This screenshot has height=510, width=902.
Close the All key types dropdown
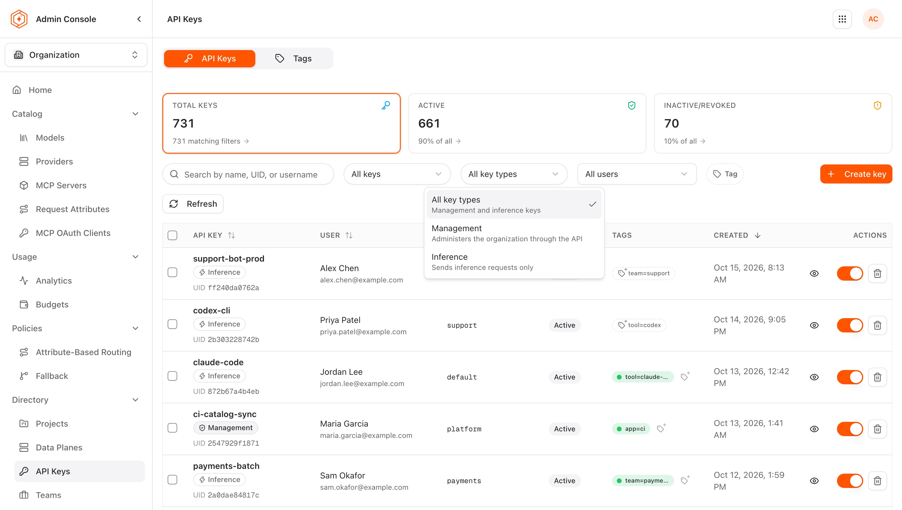(x=514, y=174)
